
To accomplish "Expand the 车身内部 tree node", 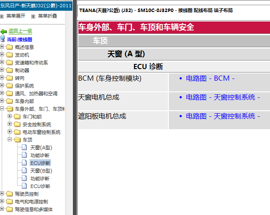I will coord(2,101).
